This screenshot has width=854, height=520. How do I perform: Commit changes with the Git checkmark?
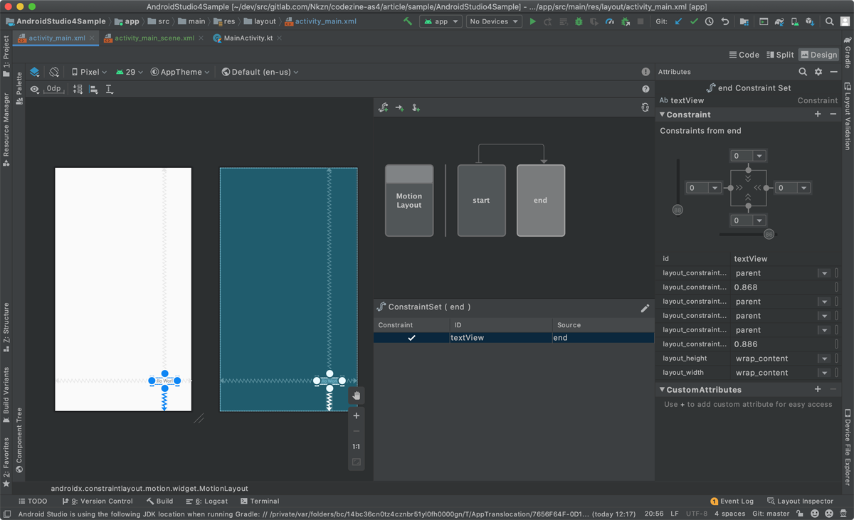coord(694,21)
